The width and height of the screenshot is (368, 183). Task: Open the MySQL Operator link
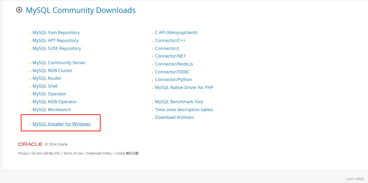pos(49,94)
